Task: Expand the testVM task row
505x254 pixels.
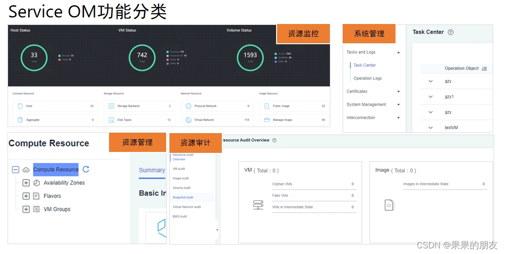Action: pyautogui.click(x=430, y=127)
